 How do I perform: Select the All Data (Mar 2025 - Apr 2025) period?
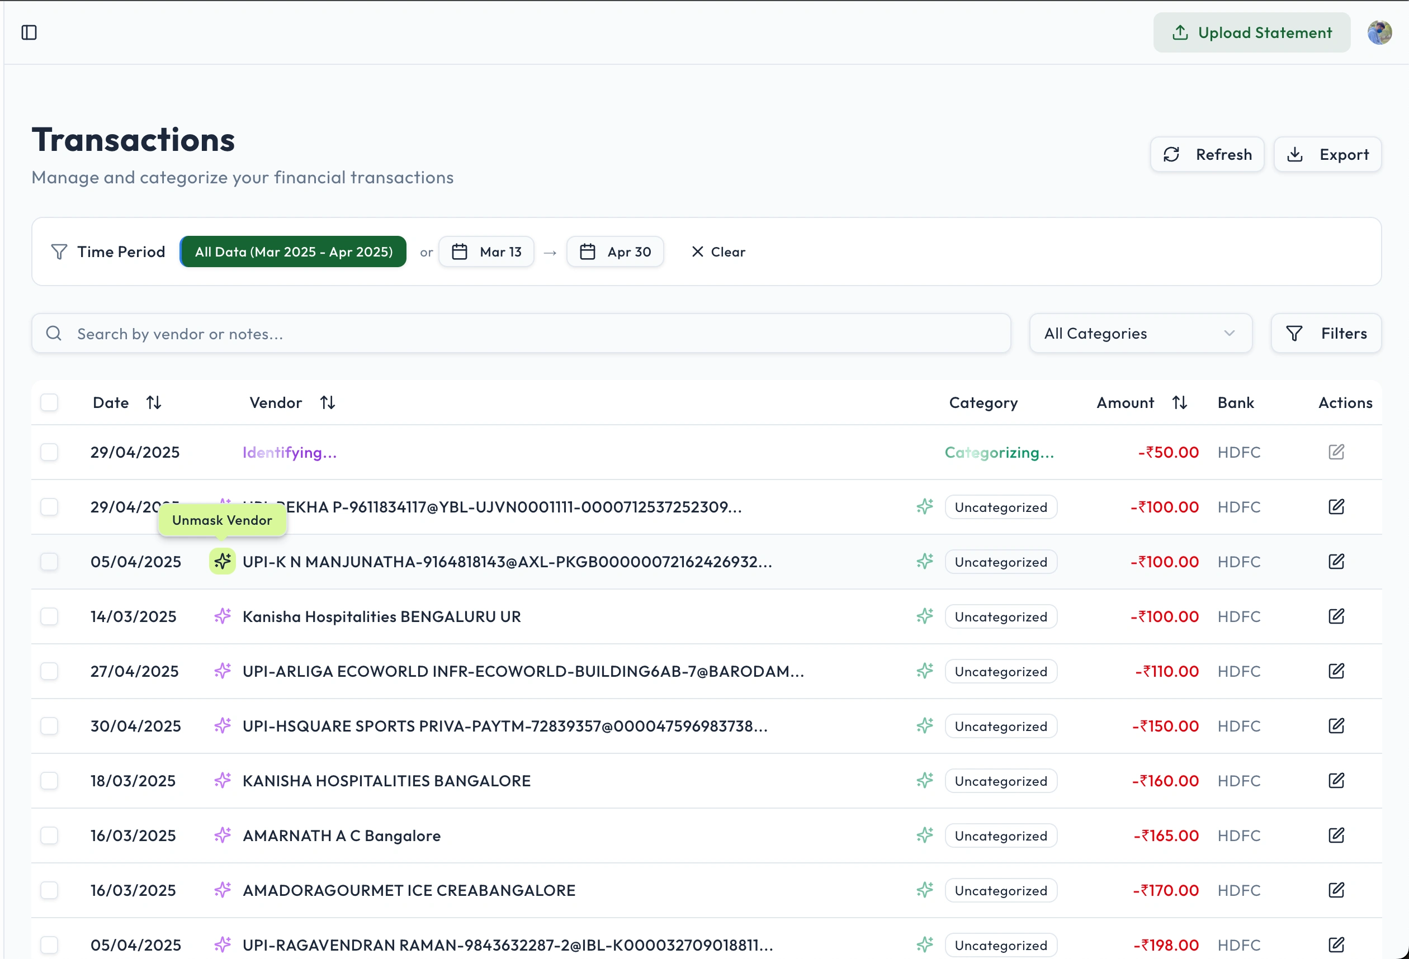pyautogui.click(x=294, y=251)
